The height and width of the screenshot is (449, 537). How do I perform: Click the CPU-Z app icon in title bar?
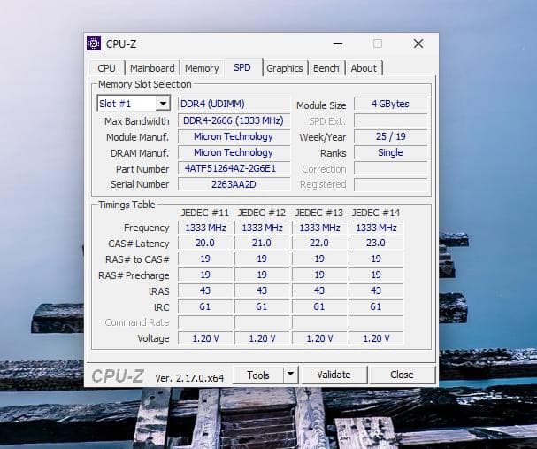[94, 43]
